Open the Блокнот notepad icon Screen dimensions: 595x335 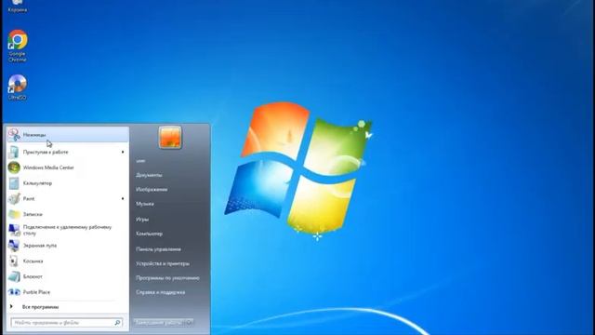tap(14, 277)
